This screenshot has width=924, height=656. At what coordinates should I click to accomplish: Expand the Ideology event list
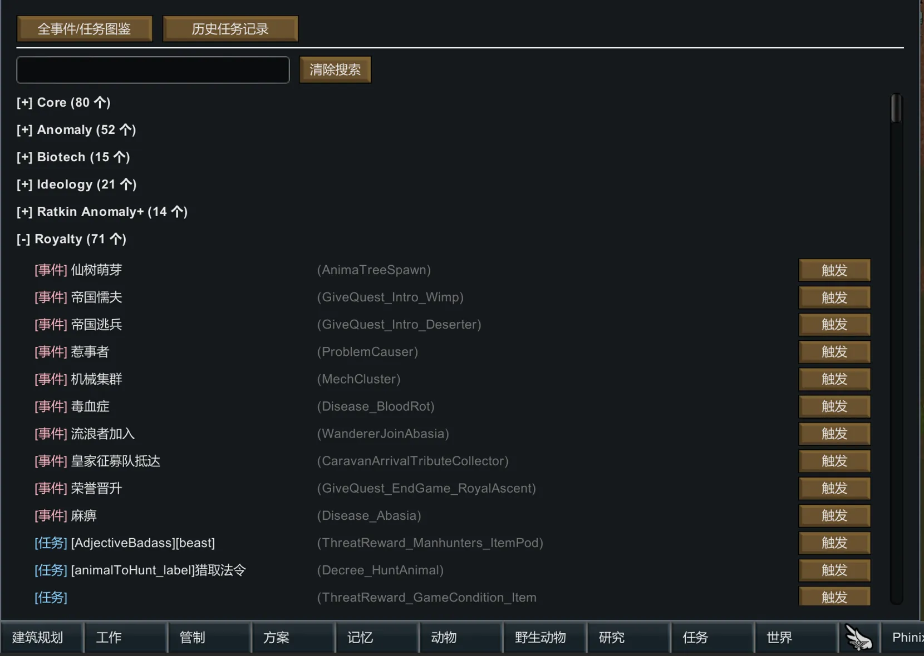pos(76,185)
